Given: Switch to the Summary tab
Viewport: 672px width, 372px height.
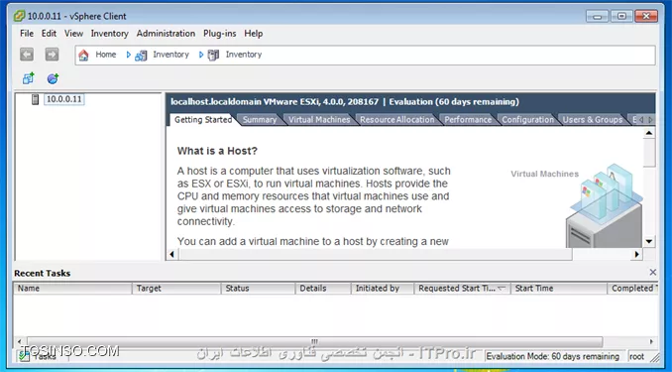Looking at the screenshot, I should pyautogui.click(x=260, y=120).
